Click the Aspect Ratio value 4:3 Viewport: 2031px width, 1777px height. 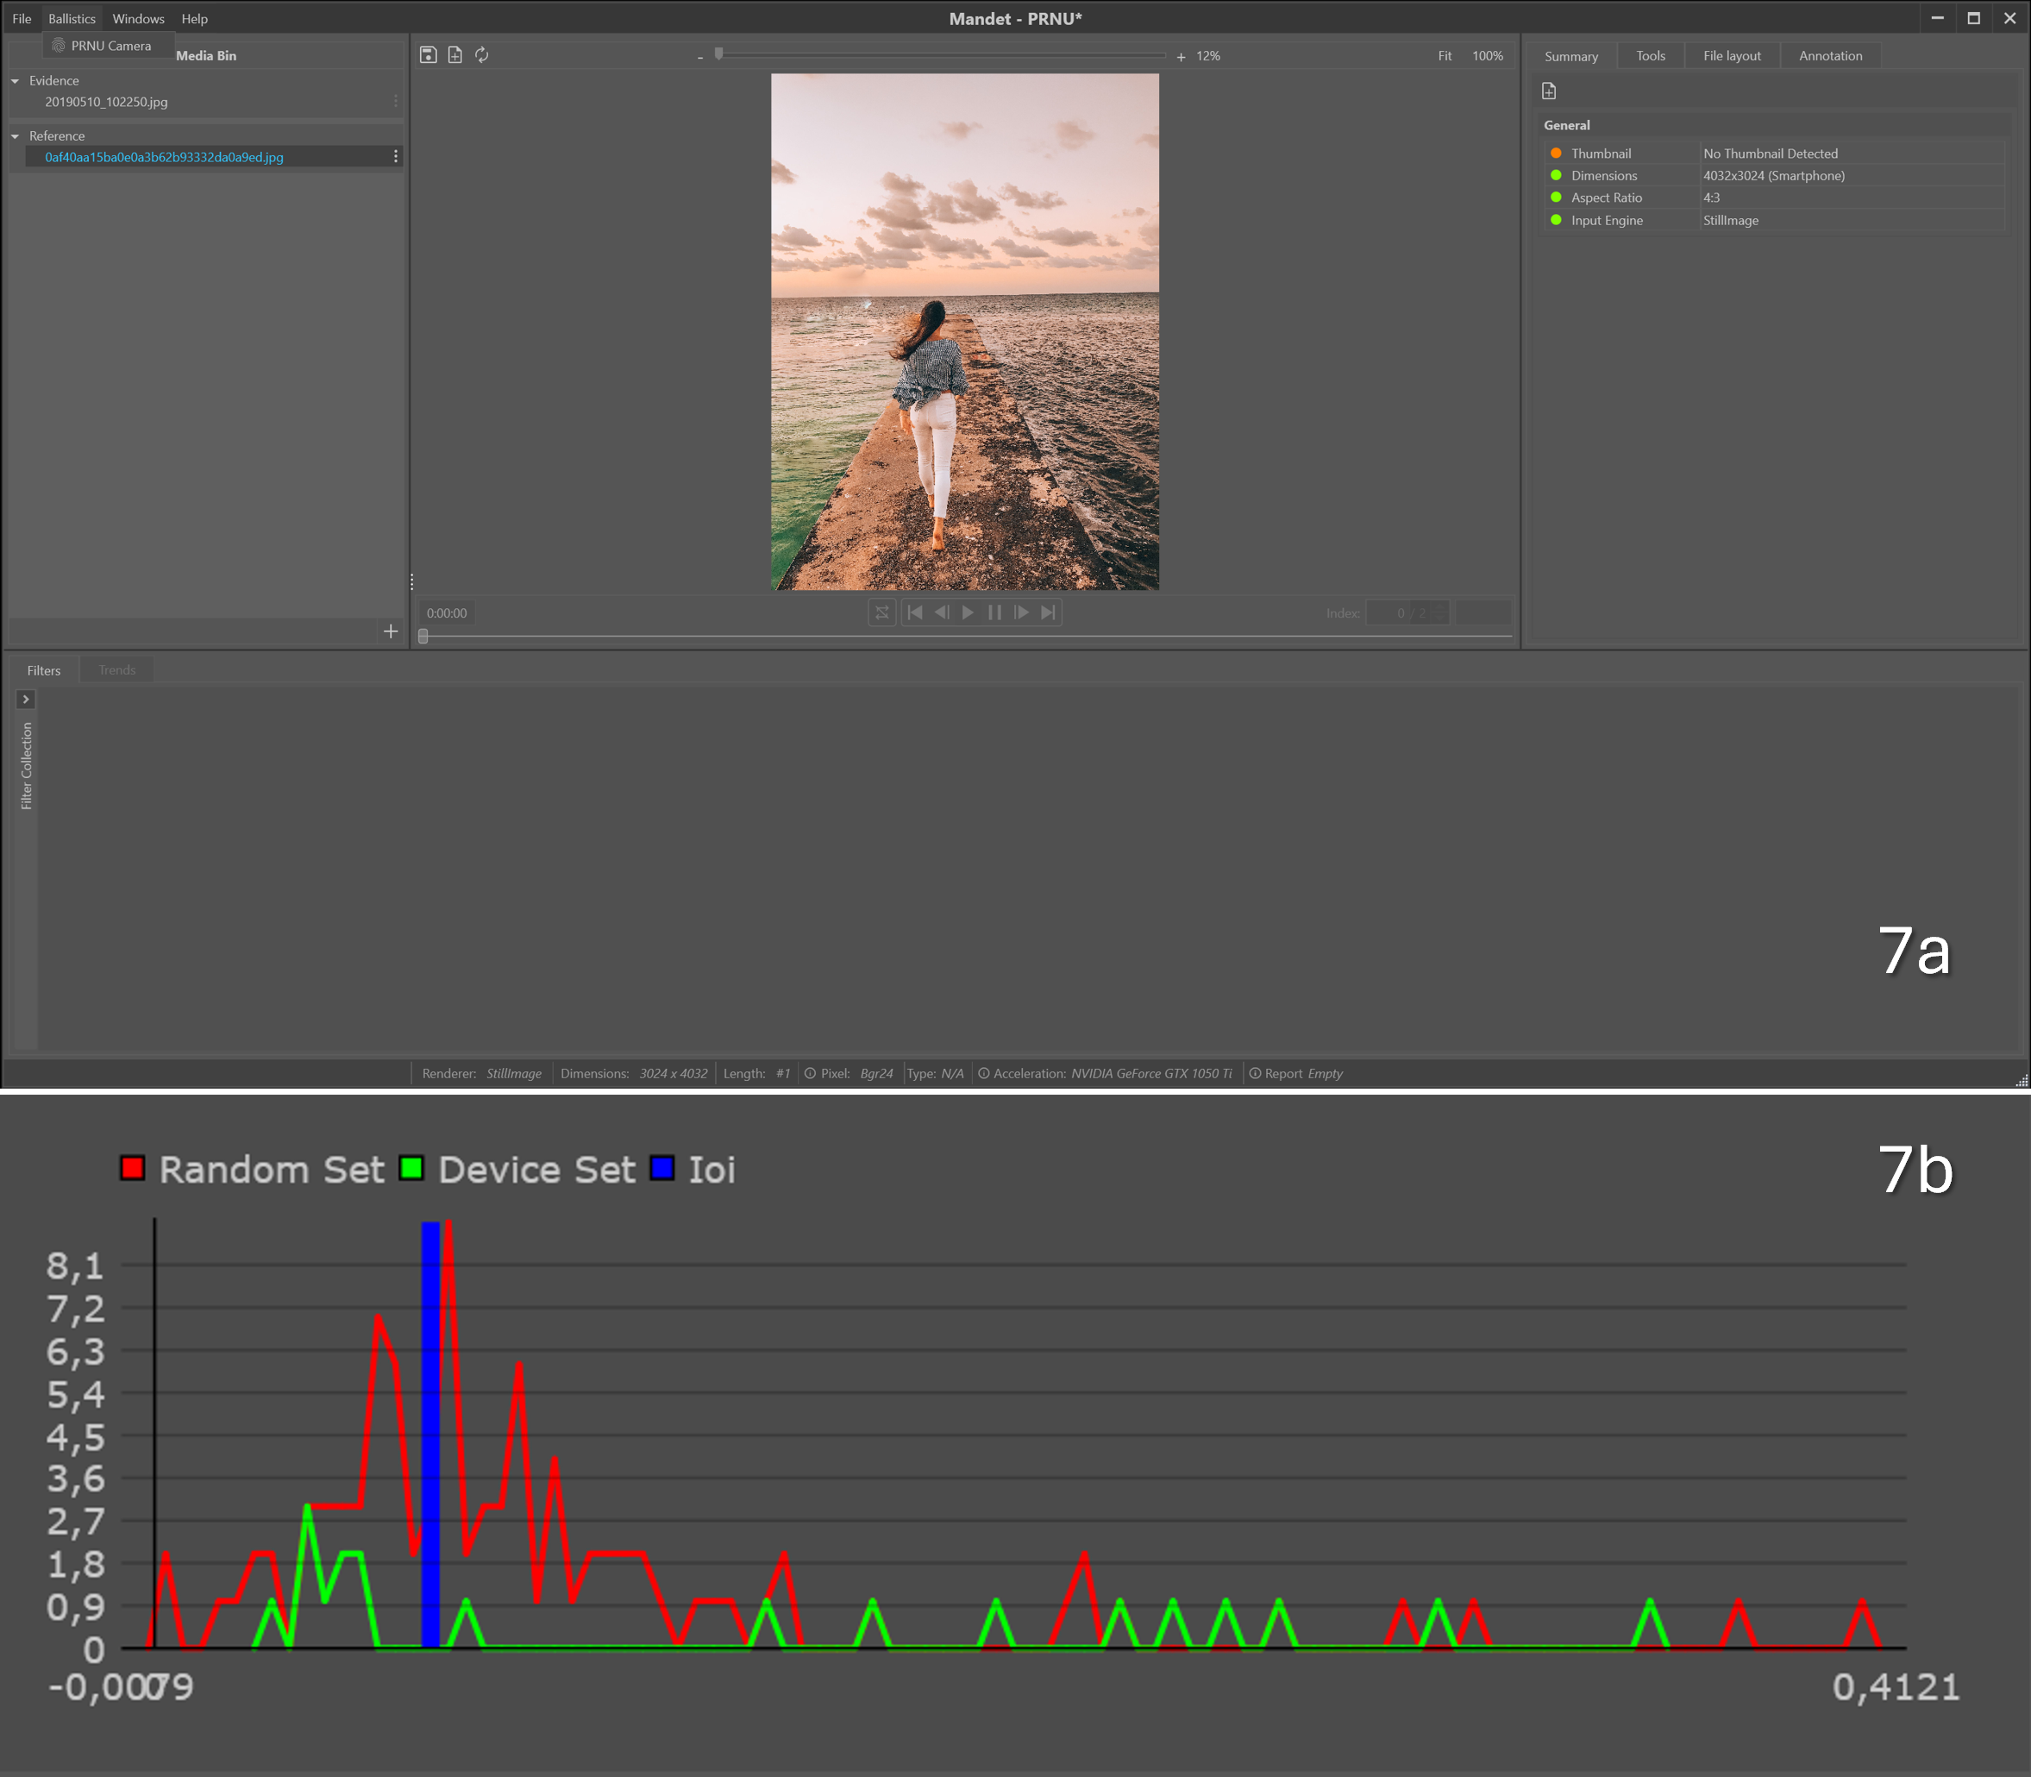pyautogui.click(x=1712, y=198)
